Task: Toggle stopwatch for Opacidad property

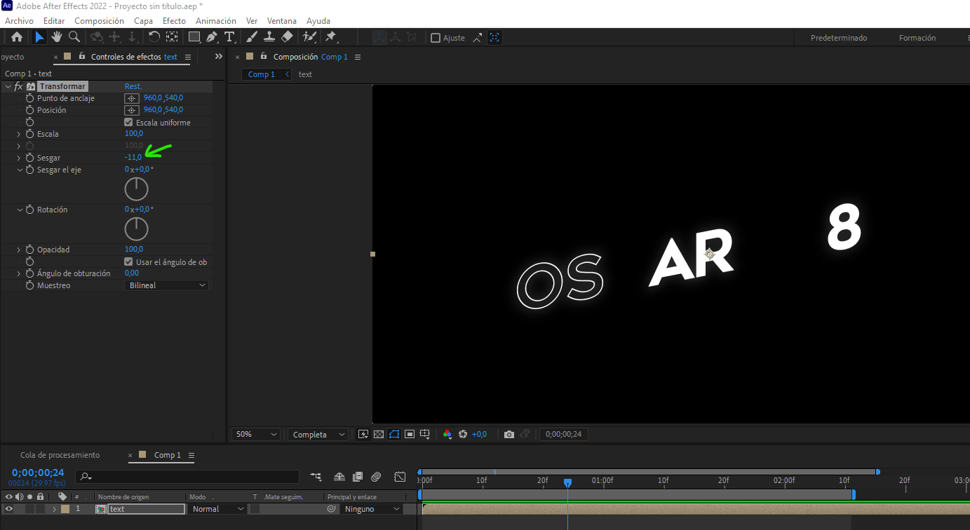Action: point(29,250)
